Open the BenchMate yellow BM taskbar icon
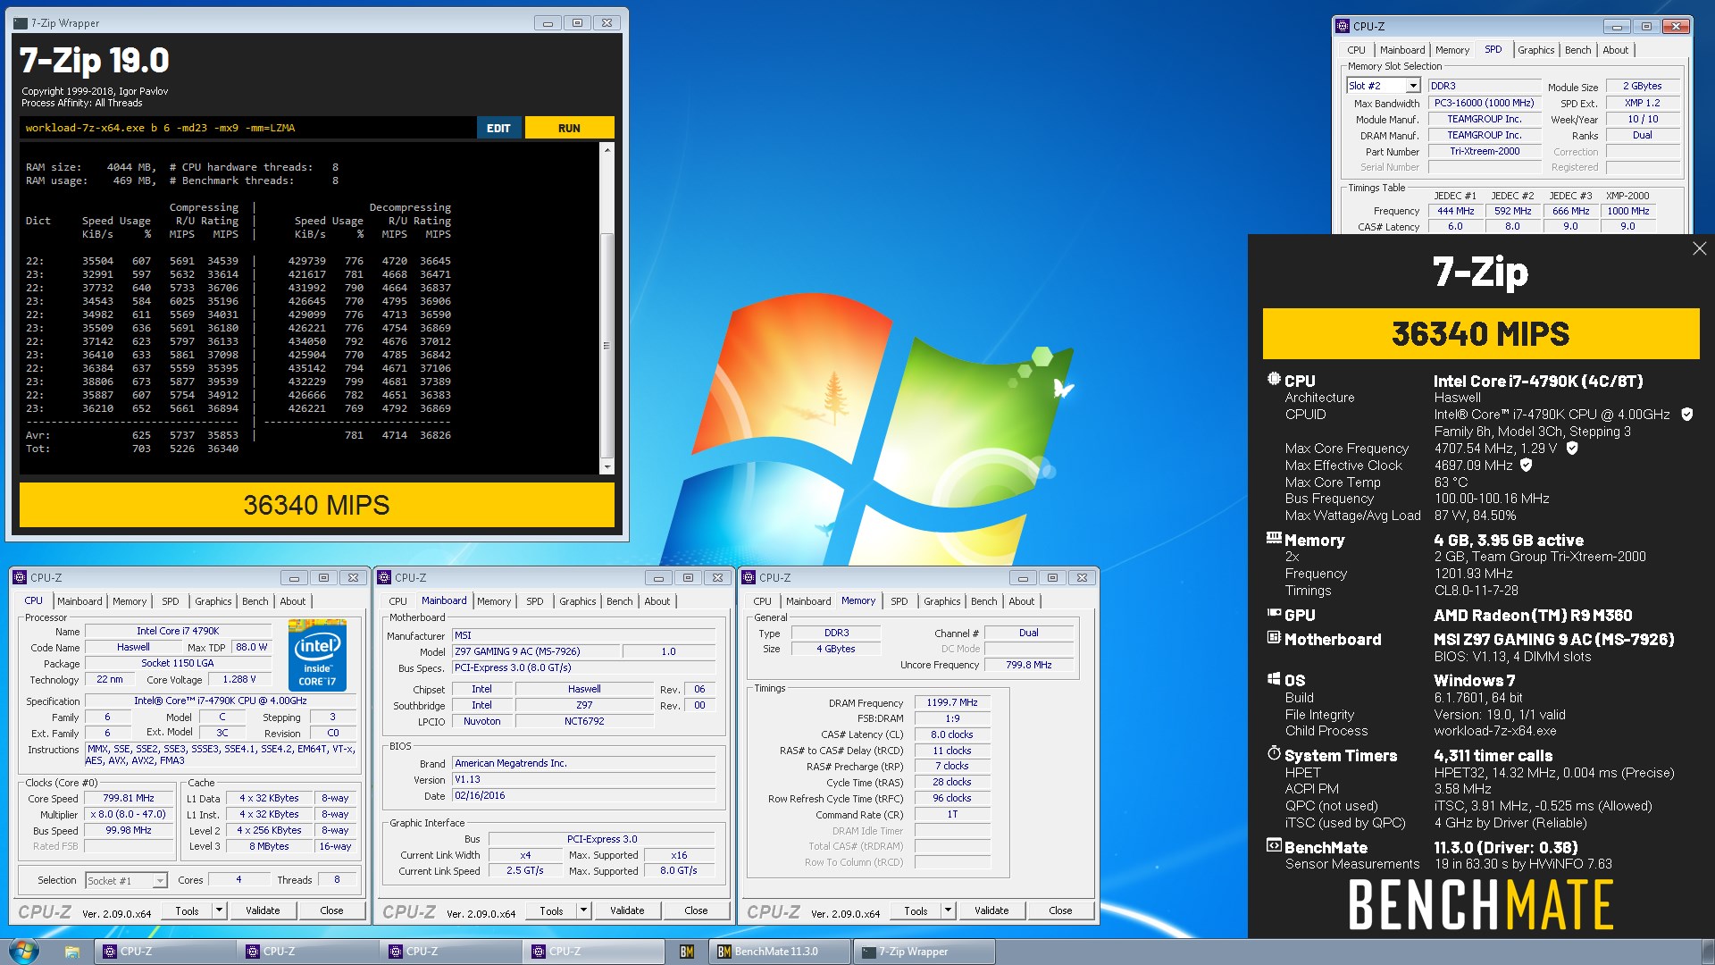The image size is (1715, 965). (687, 952)
